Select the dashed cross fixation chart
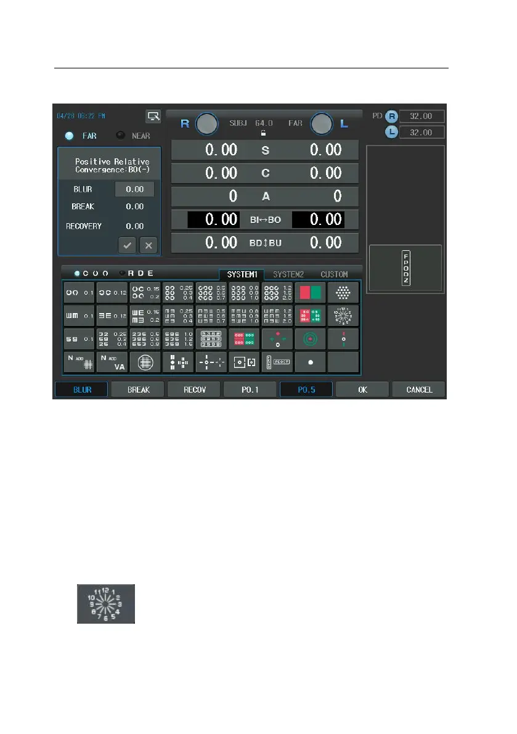 click(211, 362)
